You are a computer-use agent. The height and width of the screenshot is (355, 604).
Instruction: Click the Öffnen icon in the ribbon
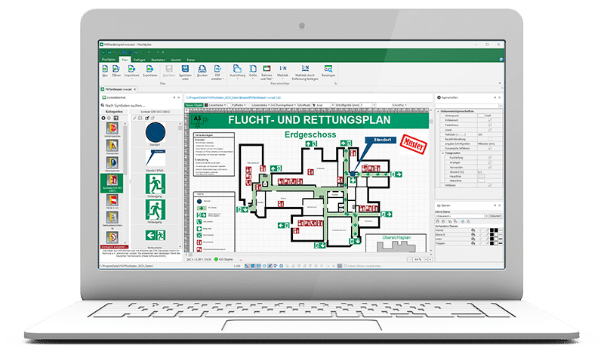click(116, 70)
